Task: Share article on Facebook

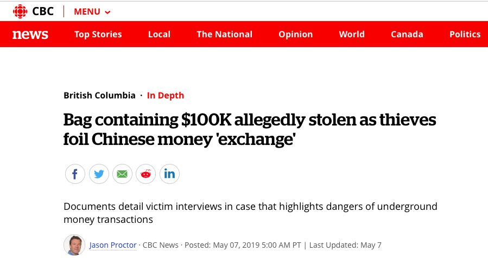Action: (75, 174)
